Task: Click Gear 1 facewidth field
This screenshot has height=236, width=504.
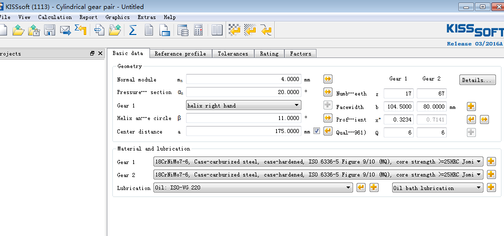Action: (x=399, y=106)
